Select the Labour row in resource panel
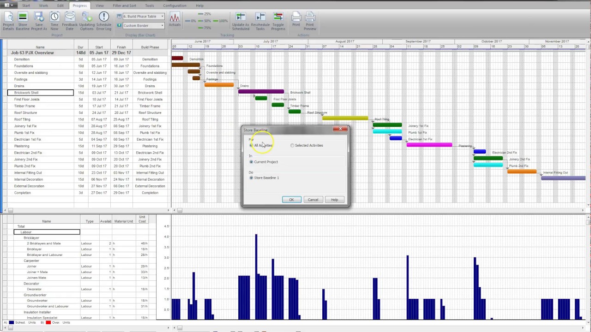This screenshot has width=591, height=332. tap(47, 232)
